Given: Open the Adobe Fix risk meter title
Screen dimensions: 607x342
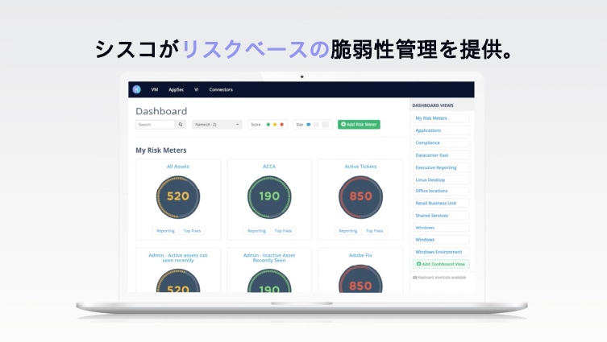Looking at the screenshot, I should 360,255.
